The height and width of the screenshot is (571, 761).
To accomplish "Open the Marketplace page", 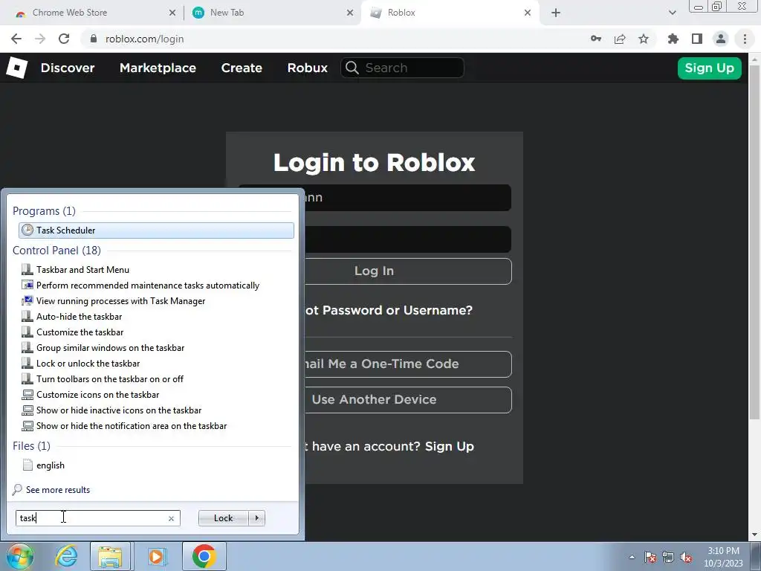I will click(x=158, y=68).
